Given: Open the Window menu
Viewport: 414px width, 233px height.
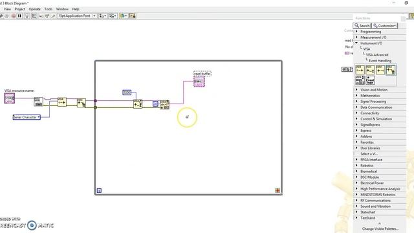Looking at the screenshot, I should click(x=62, y=9).
